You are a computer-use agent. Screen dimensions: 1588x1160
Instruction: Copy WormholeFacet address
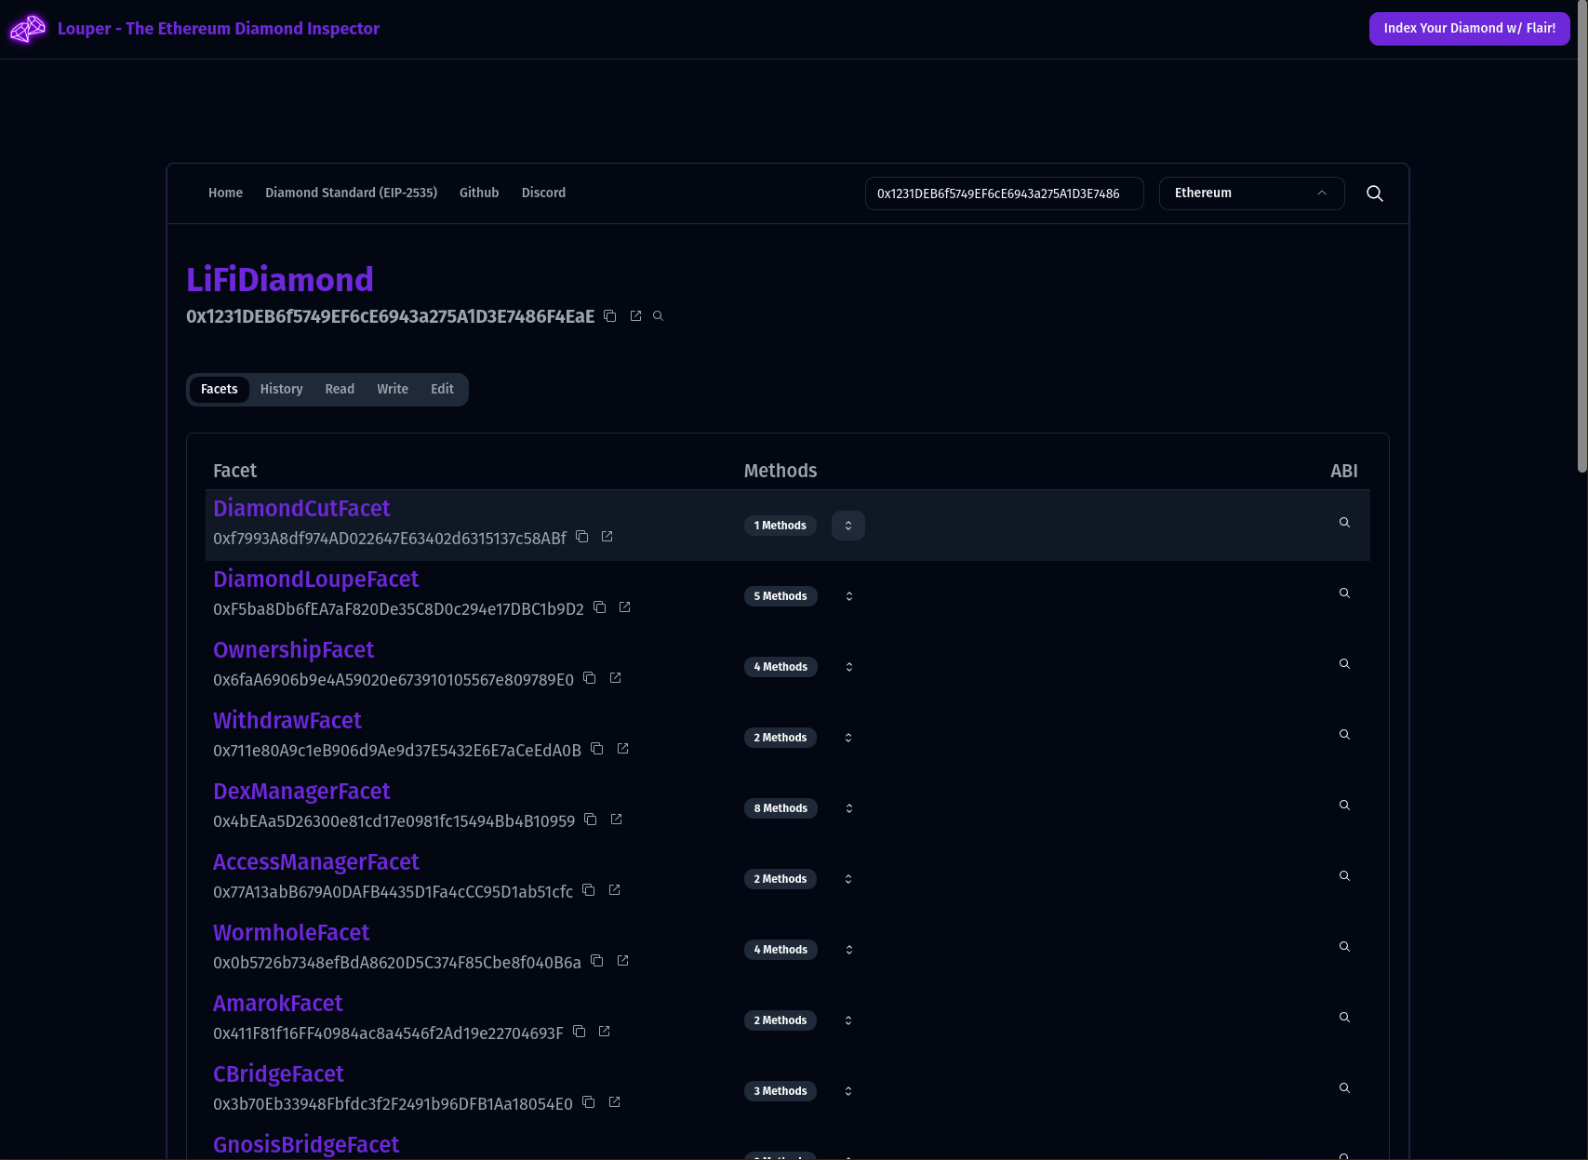pos(597,961)
